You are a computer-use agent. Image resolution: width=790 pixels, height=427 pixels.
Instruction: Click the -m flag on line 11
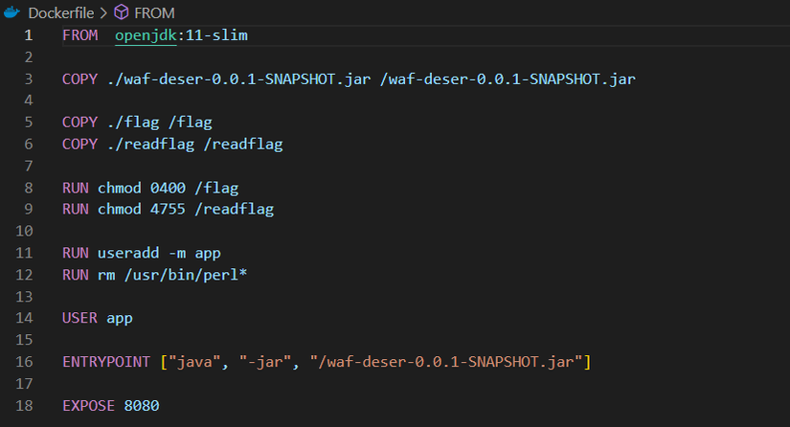coord(177,254)
